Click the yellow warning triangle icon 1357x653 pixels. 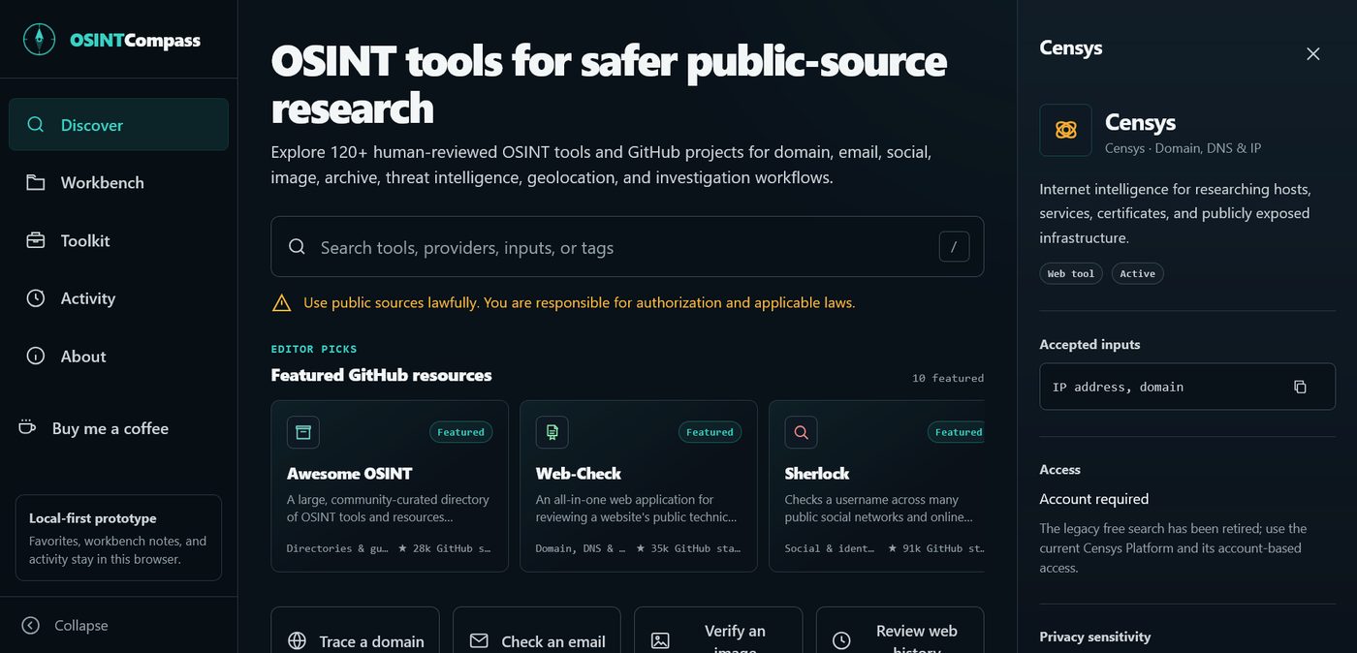[282, 303]
